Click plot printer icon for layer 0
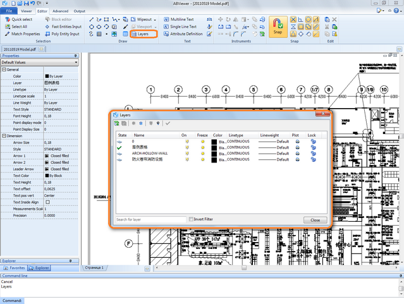Screen dimensions: 404x304 297,141
